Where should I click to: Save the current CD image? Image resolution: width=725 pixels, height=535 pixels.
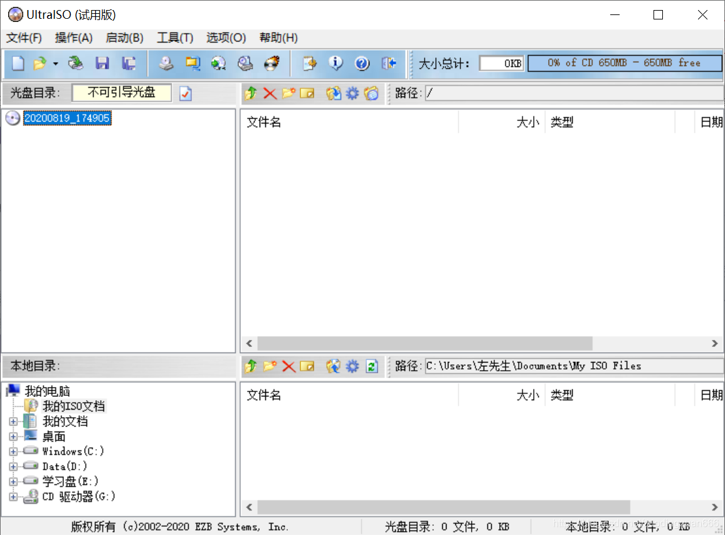[x=102, y=63]
